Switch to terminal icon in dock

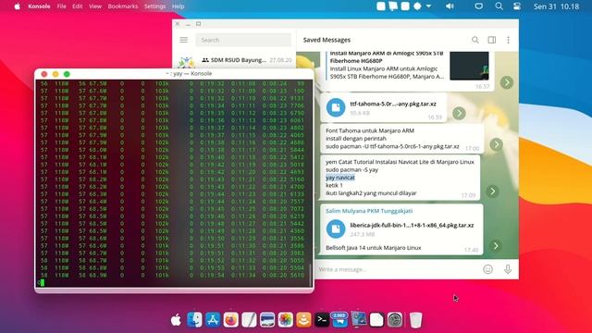[x=322, y=320]
